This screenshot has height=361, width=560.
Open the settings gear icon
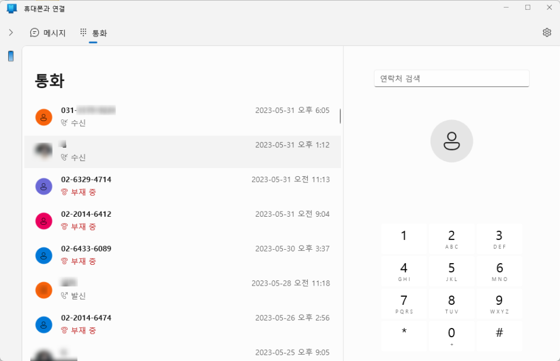pyautogui.click(x=547, y=32)
